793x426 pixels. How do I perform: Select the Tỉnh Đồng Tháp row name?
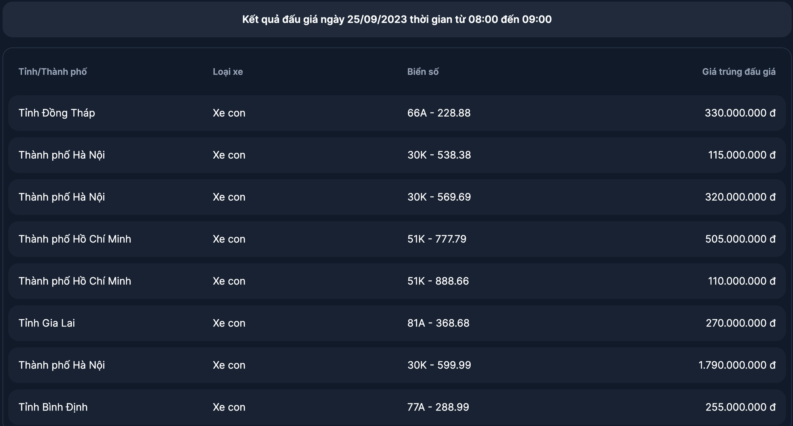57,113
